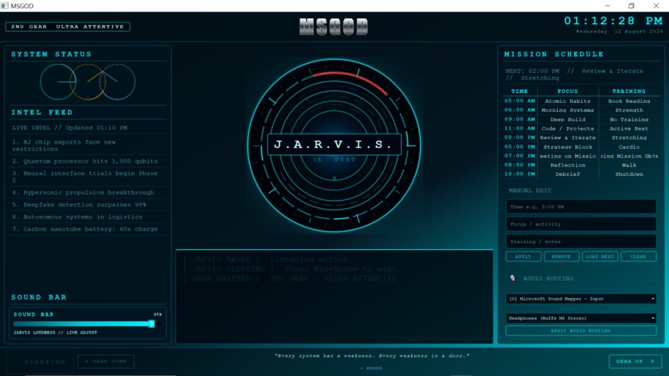The height and width of the screenshot is (376, 669).
Task: Click the Cardio training cell
Action: click(629, 147)
